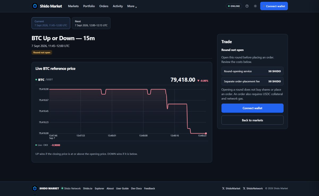Select the Current round tab
The width and height of the screenshot is (319, 196).
(x=51, y=23)
